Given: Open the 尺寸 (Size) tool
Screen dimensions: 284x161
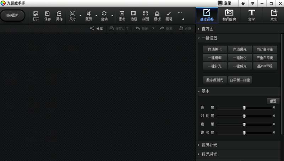Looking at the screenshot, I should (72, 16).
